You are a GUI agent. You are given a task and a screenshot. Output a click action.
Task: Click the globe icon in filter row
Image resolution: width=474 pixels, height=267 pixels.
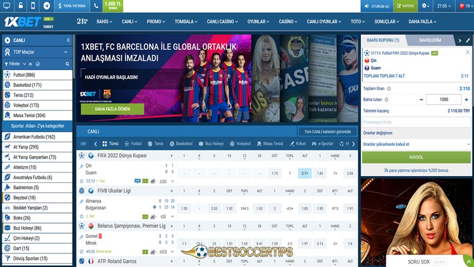click(38, 64)
